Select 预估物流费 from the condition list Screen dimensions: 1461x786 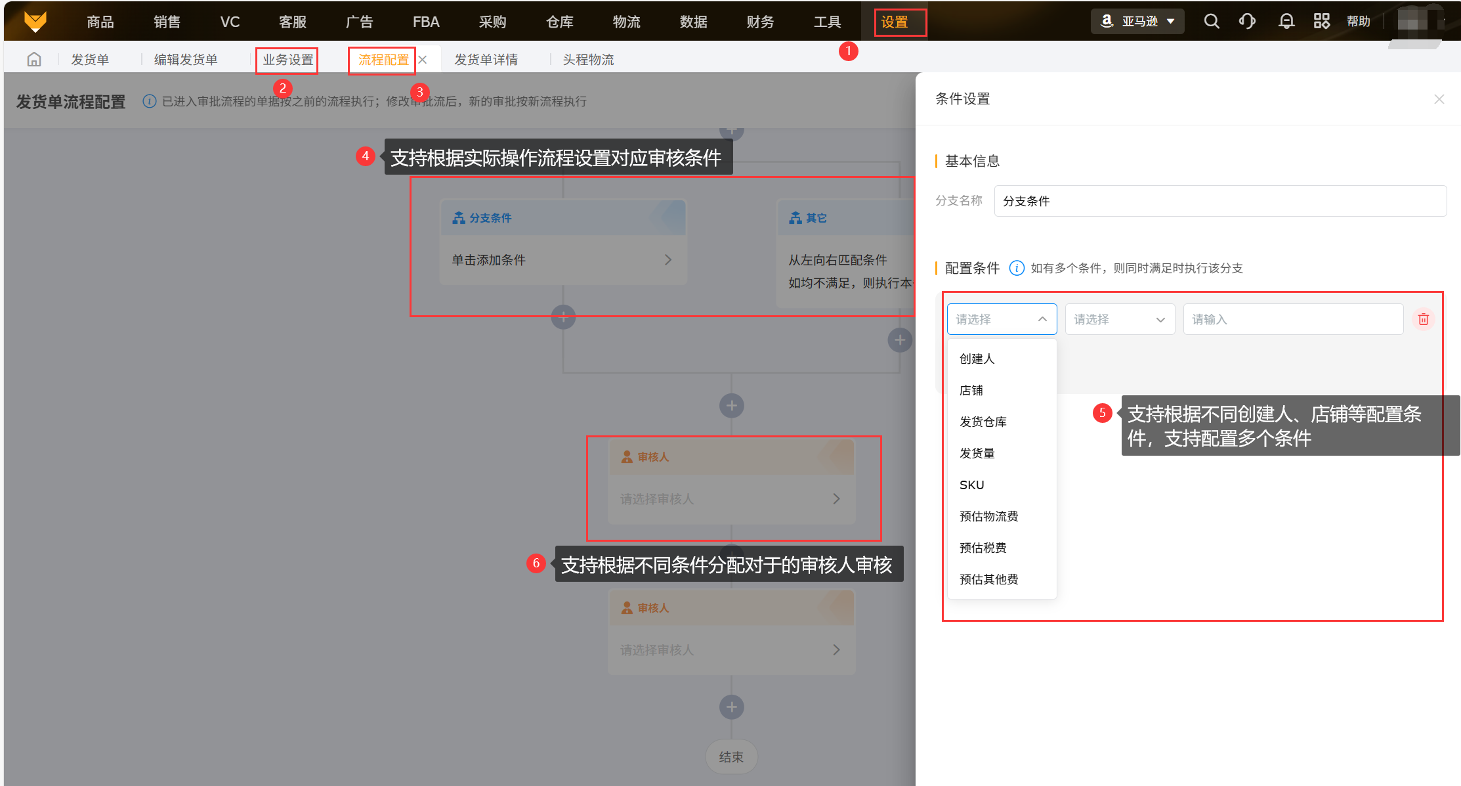point(988,516)
